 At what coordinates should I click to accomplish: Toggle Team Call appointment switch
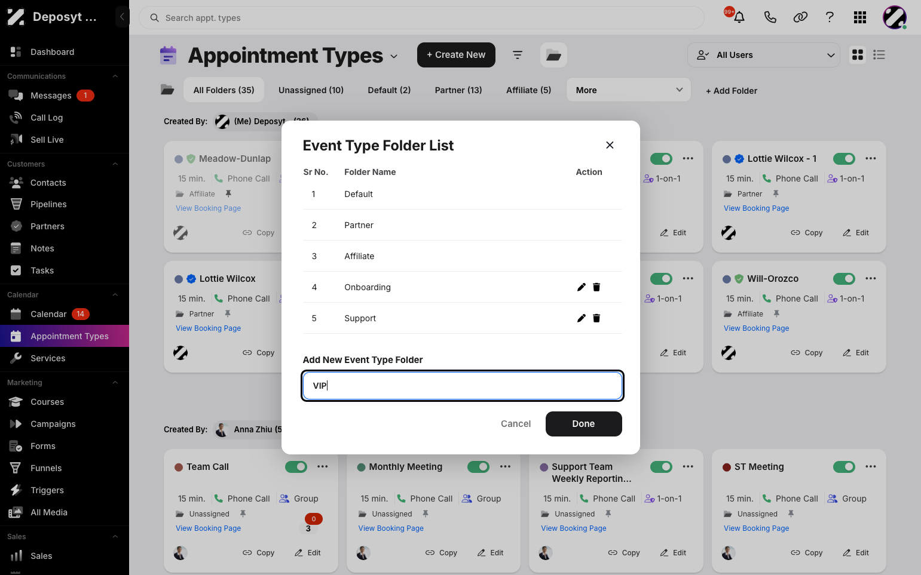click(x=296, y=467)
